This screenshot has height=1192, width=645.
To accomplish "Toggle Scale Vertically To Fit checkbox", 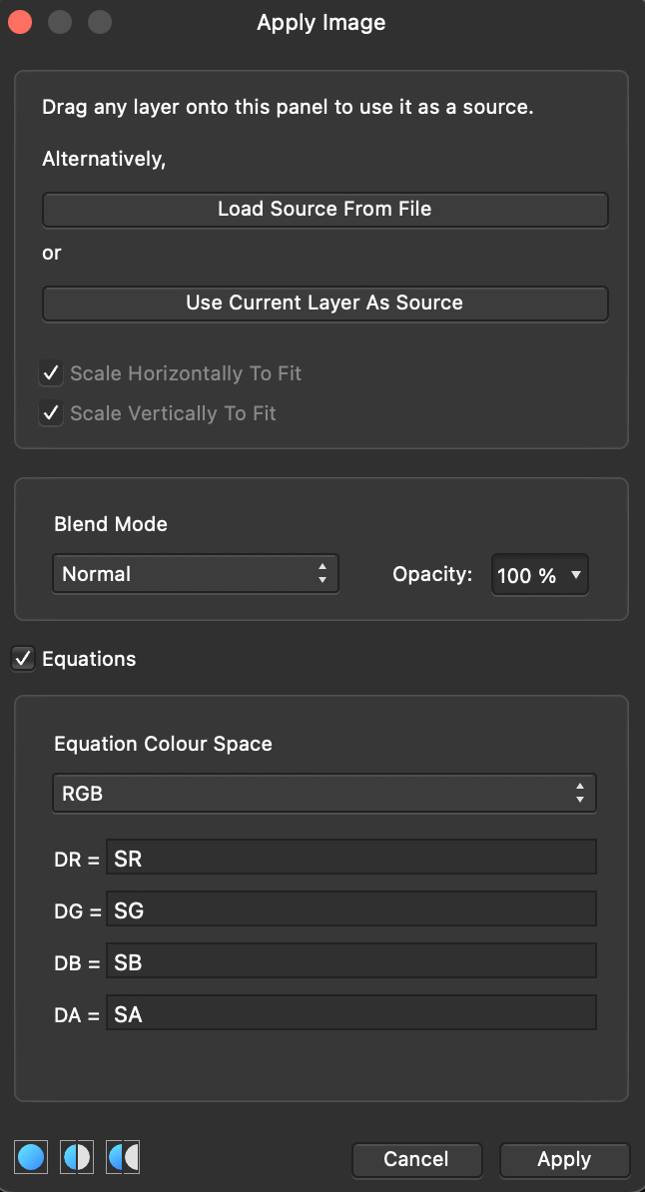I will [x=51, y=413].
